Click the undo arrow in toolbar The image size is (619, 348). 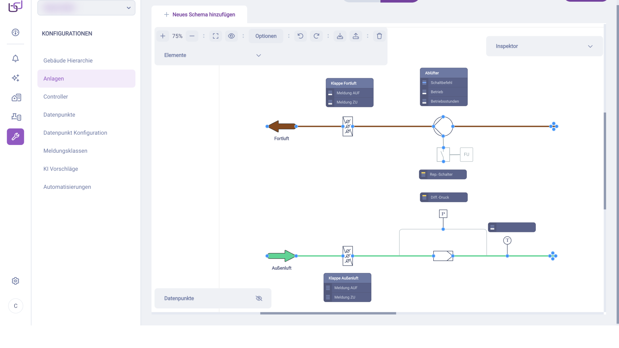(x=300, y=36)
